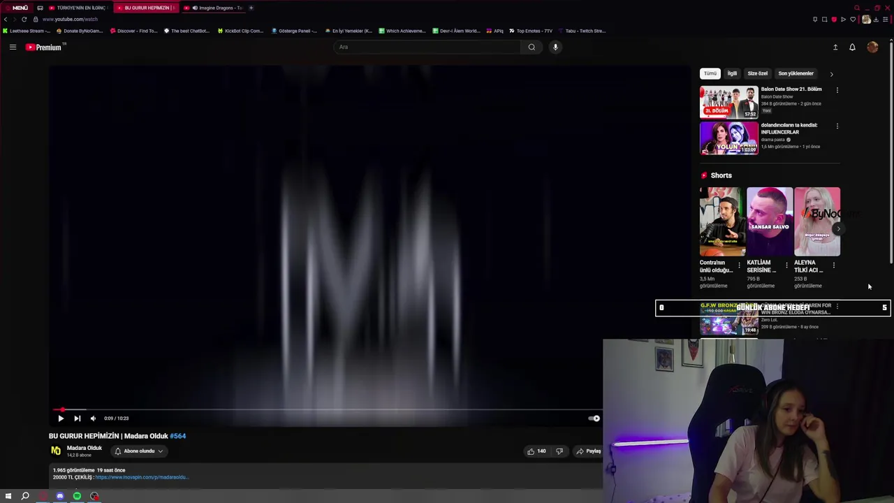Viewport: 894px width, 503px height.
Task: Open the inovapin.com description link
Action: (x=142, y=477)
